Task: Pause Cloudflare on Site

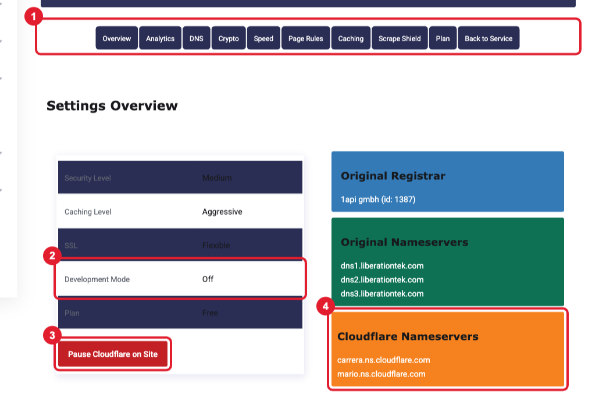Action: [x=113, y=354]
